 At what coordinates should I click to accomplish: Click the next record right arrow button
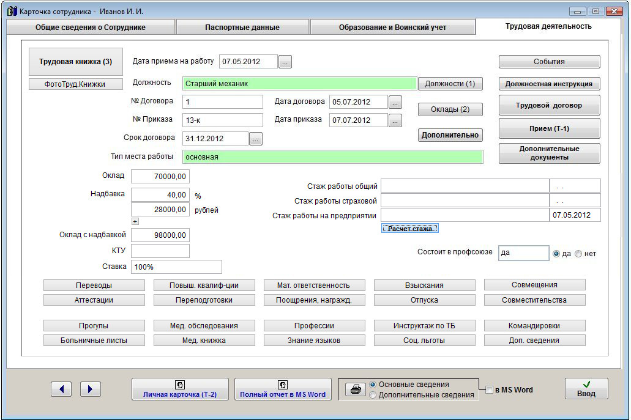point(91,389)
